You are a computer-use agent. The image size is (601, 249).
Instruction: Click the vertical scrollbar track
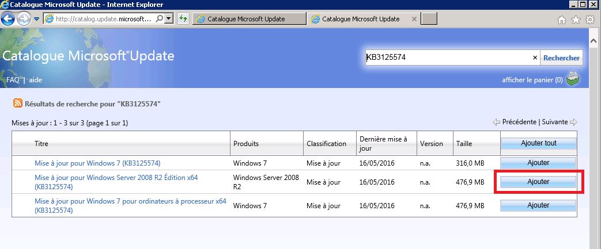pos(594,149)
